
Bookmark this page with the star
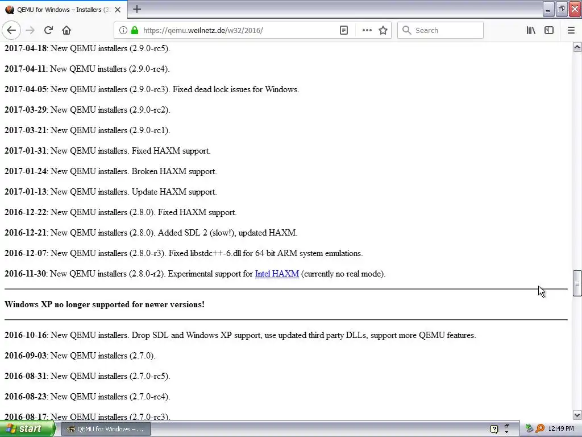coord(383,31)
